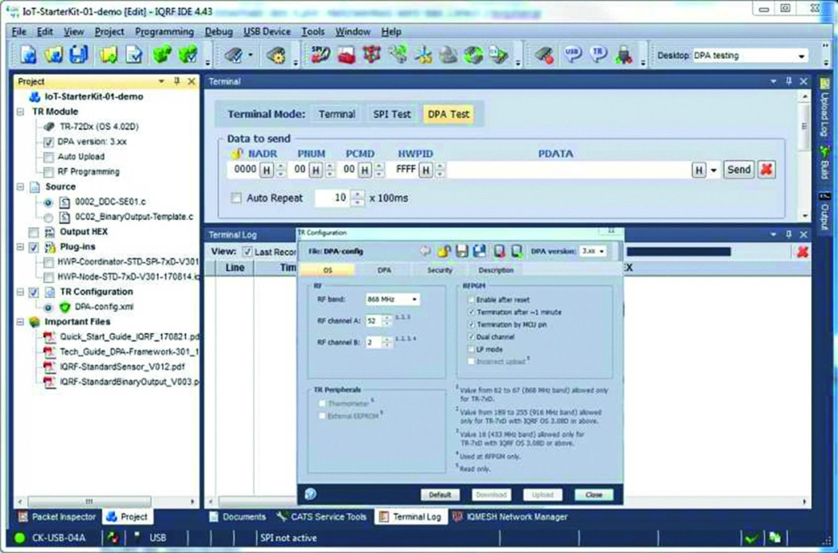
Task: Click the NADR 0000 input field
Action: tap(246, 170)
